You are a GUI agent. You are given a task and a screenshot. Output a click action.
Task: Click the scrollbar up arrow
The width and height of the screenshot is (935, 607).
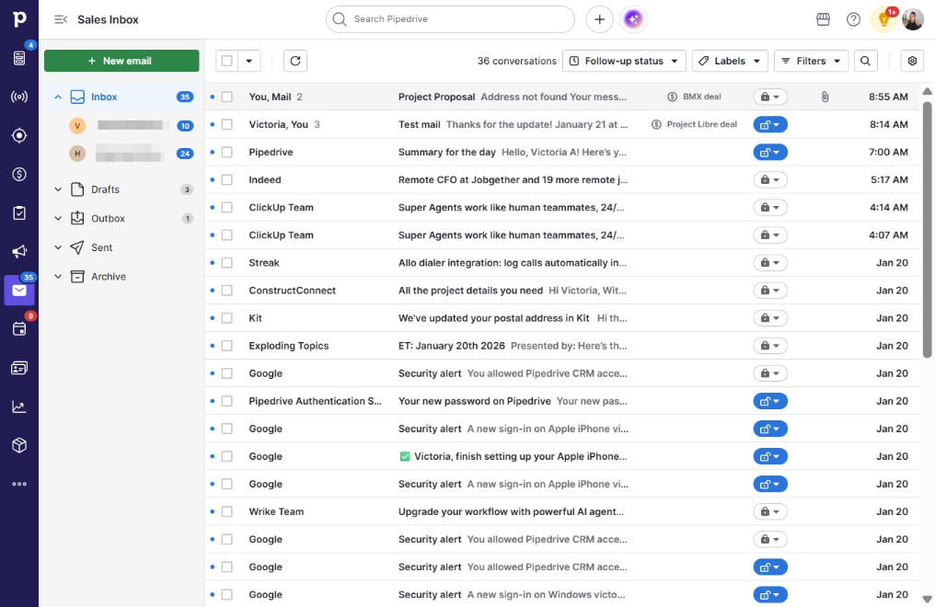click(927, 91)
